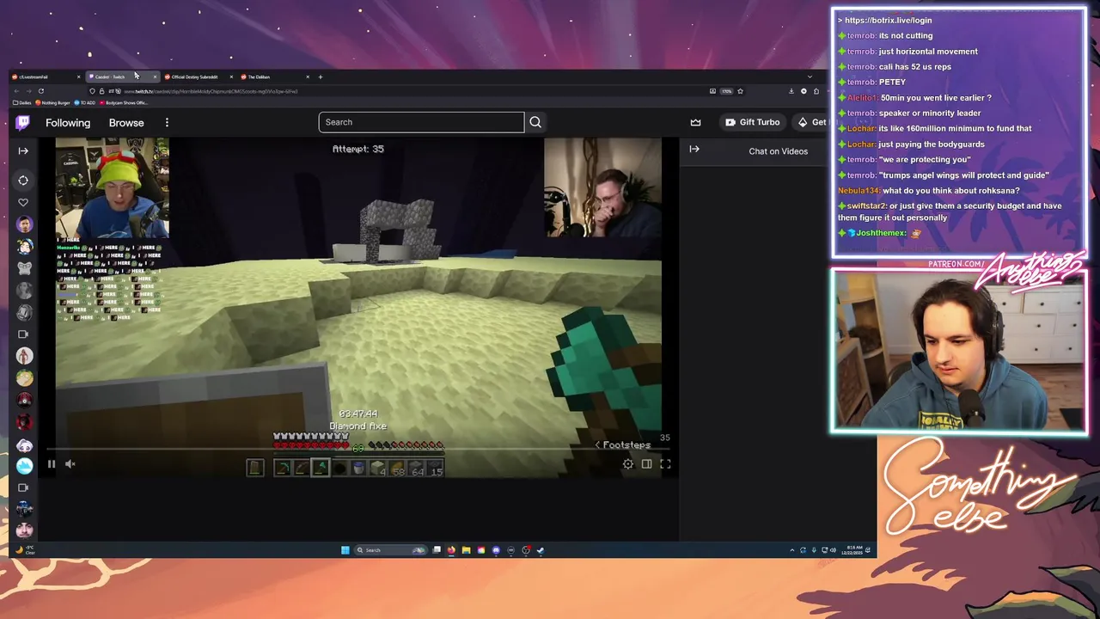Reload the page with refresh icon
Viewport: 1100px width, 619px height.
41,91
